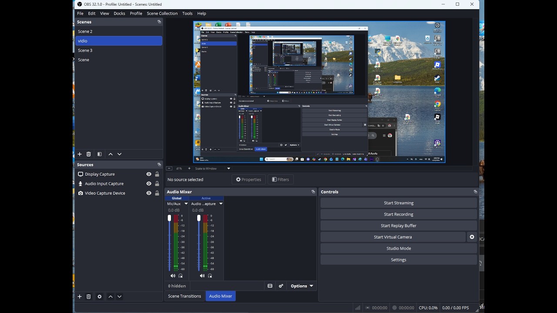
Task: Hide the Display Capture source
Action: coord(149,174)
